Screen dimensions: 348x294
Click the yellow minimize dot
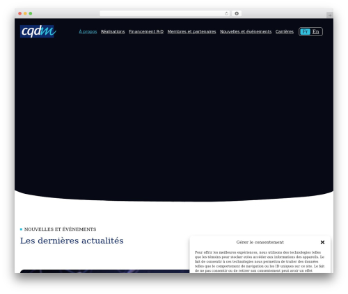pyautogui.click(x=25, y=14)
